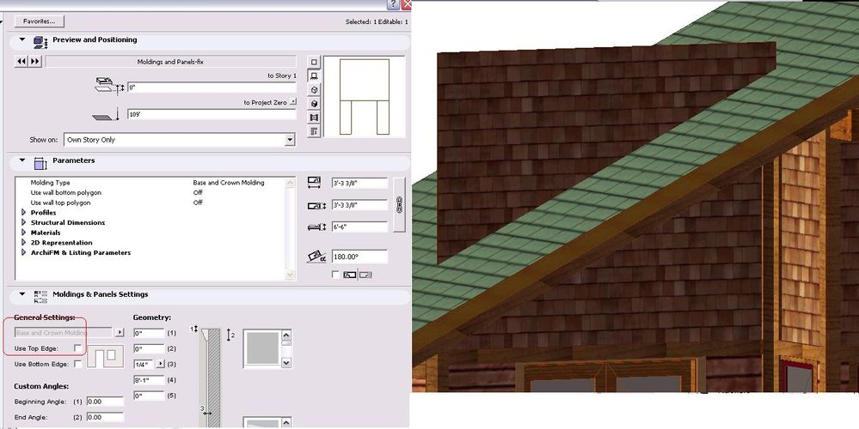This screenshot has height=429, width=859.
Task: Go to previous library object with the double-left arrow
Action: click(x=21, y=62)
